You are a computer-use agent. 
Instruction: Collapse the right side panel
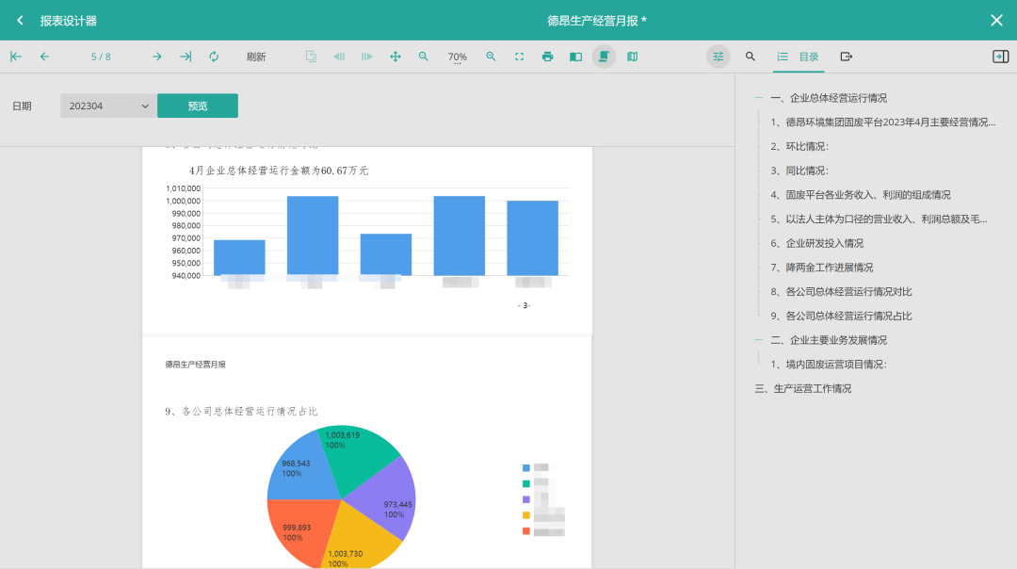click(1000, 57)
